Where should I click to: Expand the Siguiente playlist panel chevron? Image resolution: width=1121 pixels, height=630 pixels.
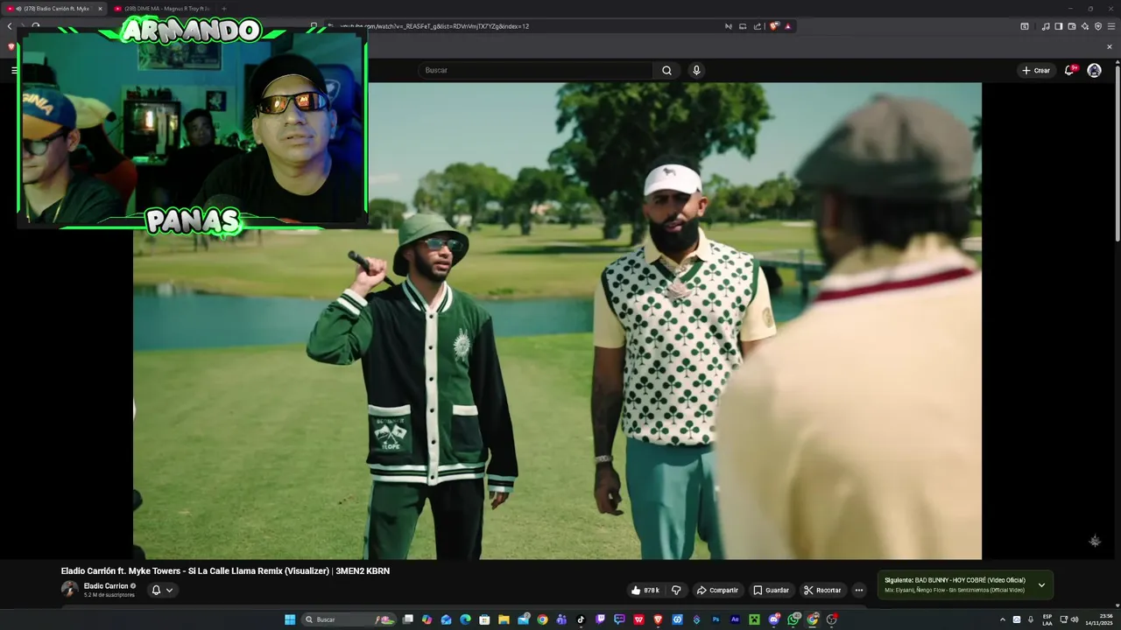[x=1041, y=584]
